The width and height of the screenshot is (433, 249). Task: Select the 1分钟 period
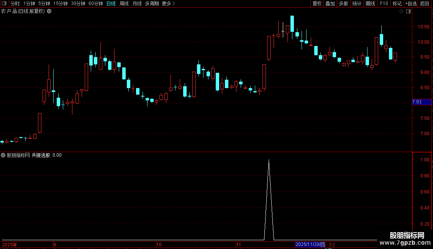29,3
